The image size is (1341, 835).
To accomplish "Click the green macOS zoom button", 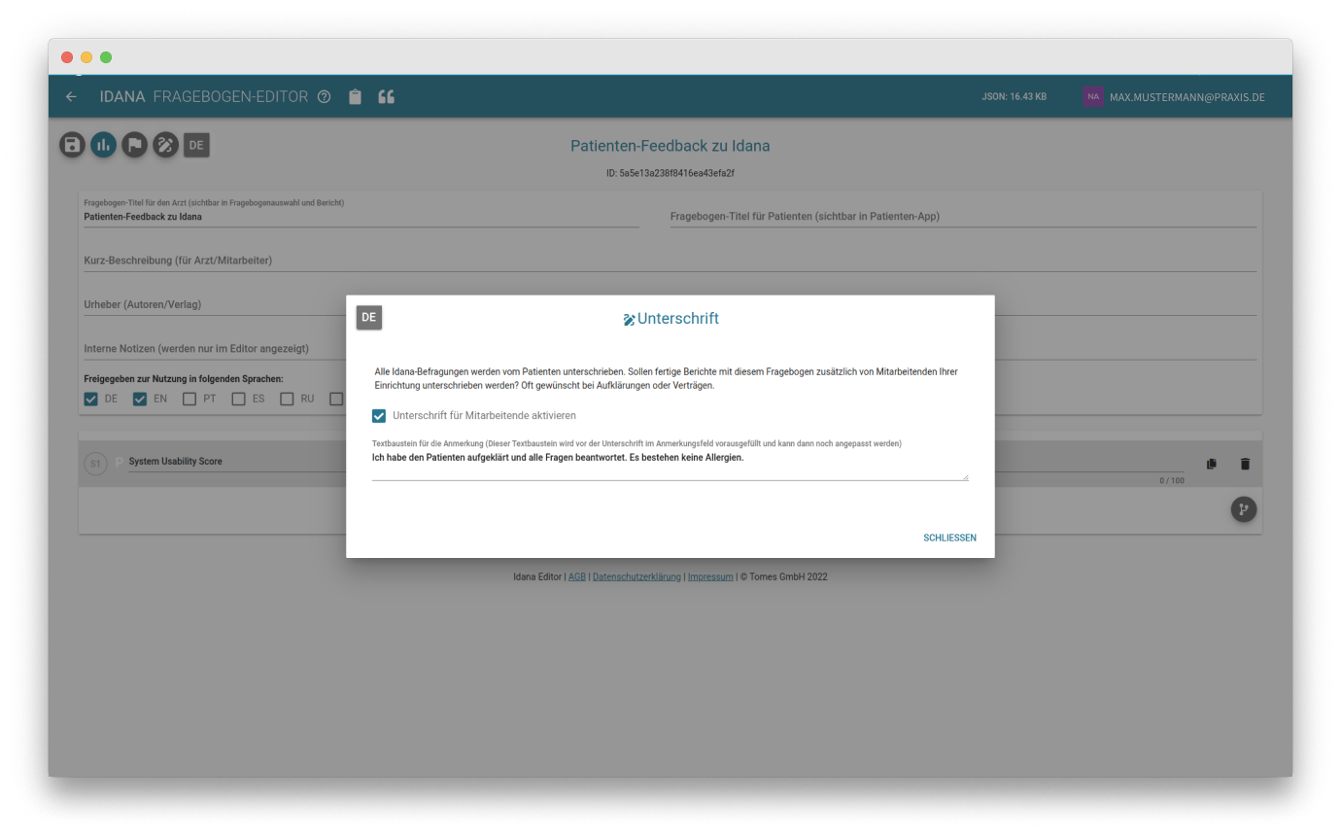I will click(106, 57).
